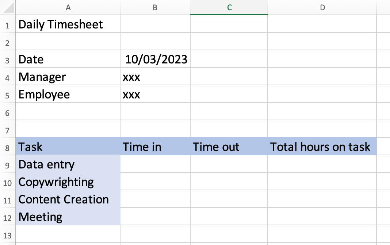Image resolution: width=390 pixels, height=245 pixels.
Task: Select the entire row 8
Action: (8, 147)
